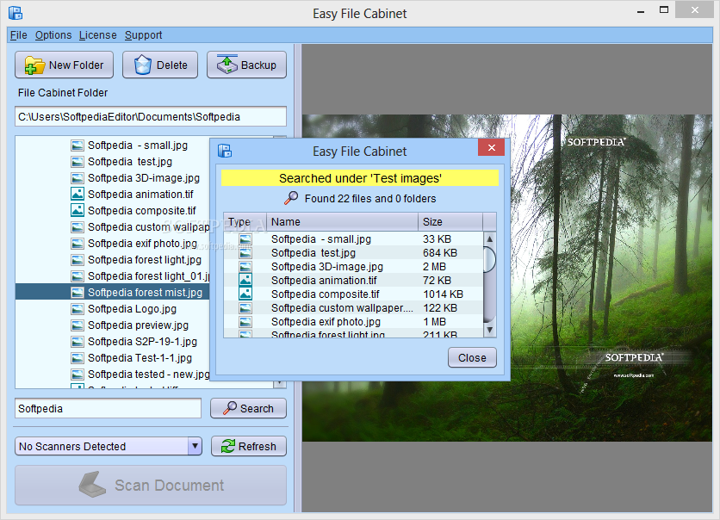Select 'Softpedia composite.tif' in folder tree
720x520 pixels.
142,210
